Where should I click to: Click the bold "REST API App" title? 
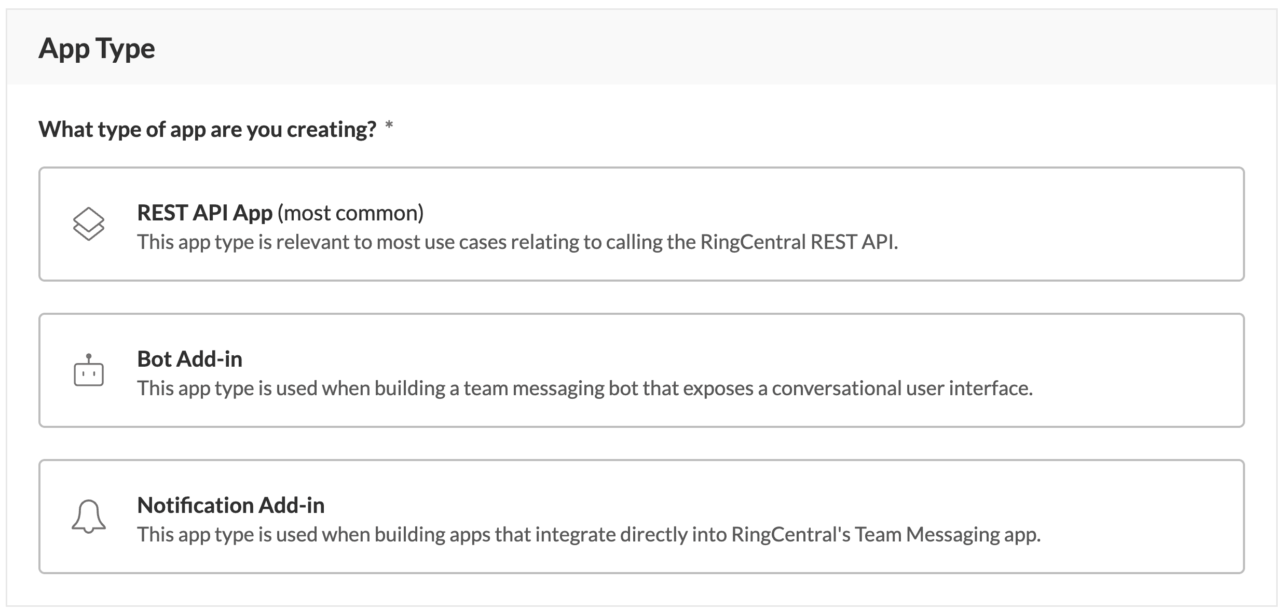(x=204, y=213)
